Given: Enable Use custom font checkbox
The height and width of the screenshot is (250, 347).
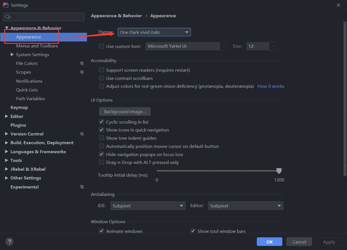Looking at the screenshot, I should (x=102, y=46).
